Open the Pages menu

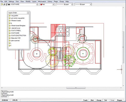[x=56, y=2]
